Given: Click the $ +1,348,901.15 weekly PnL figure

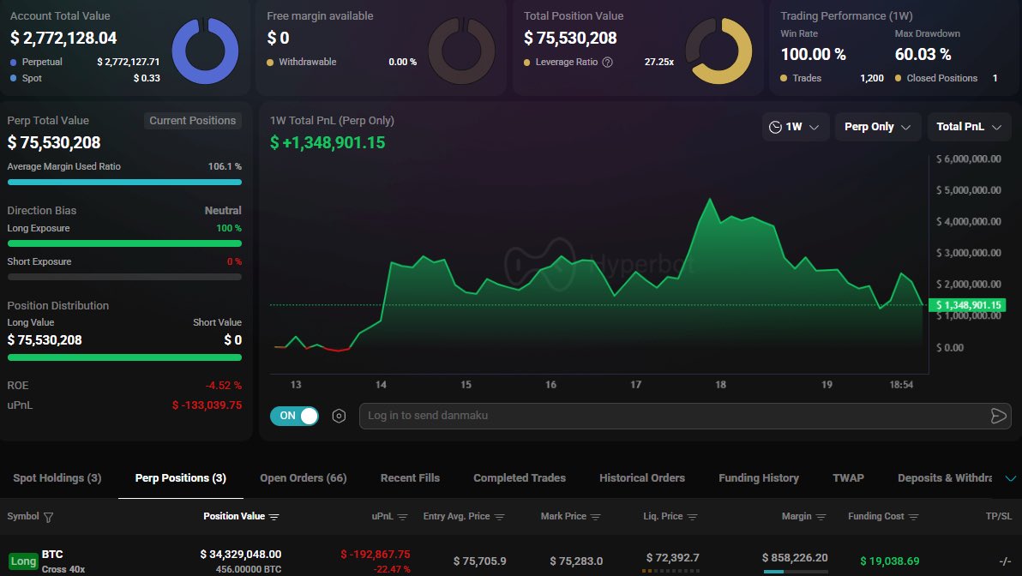Looking at the screenshot, I should (328, 142).
